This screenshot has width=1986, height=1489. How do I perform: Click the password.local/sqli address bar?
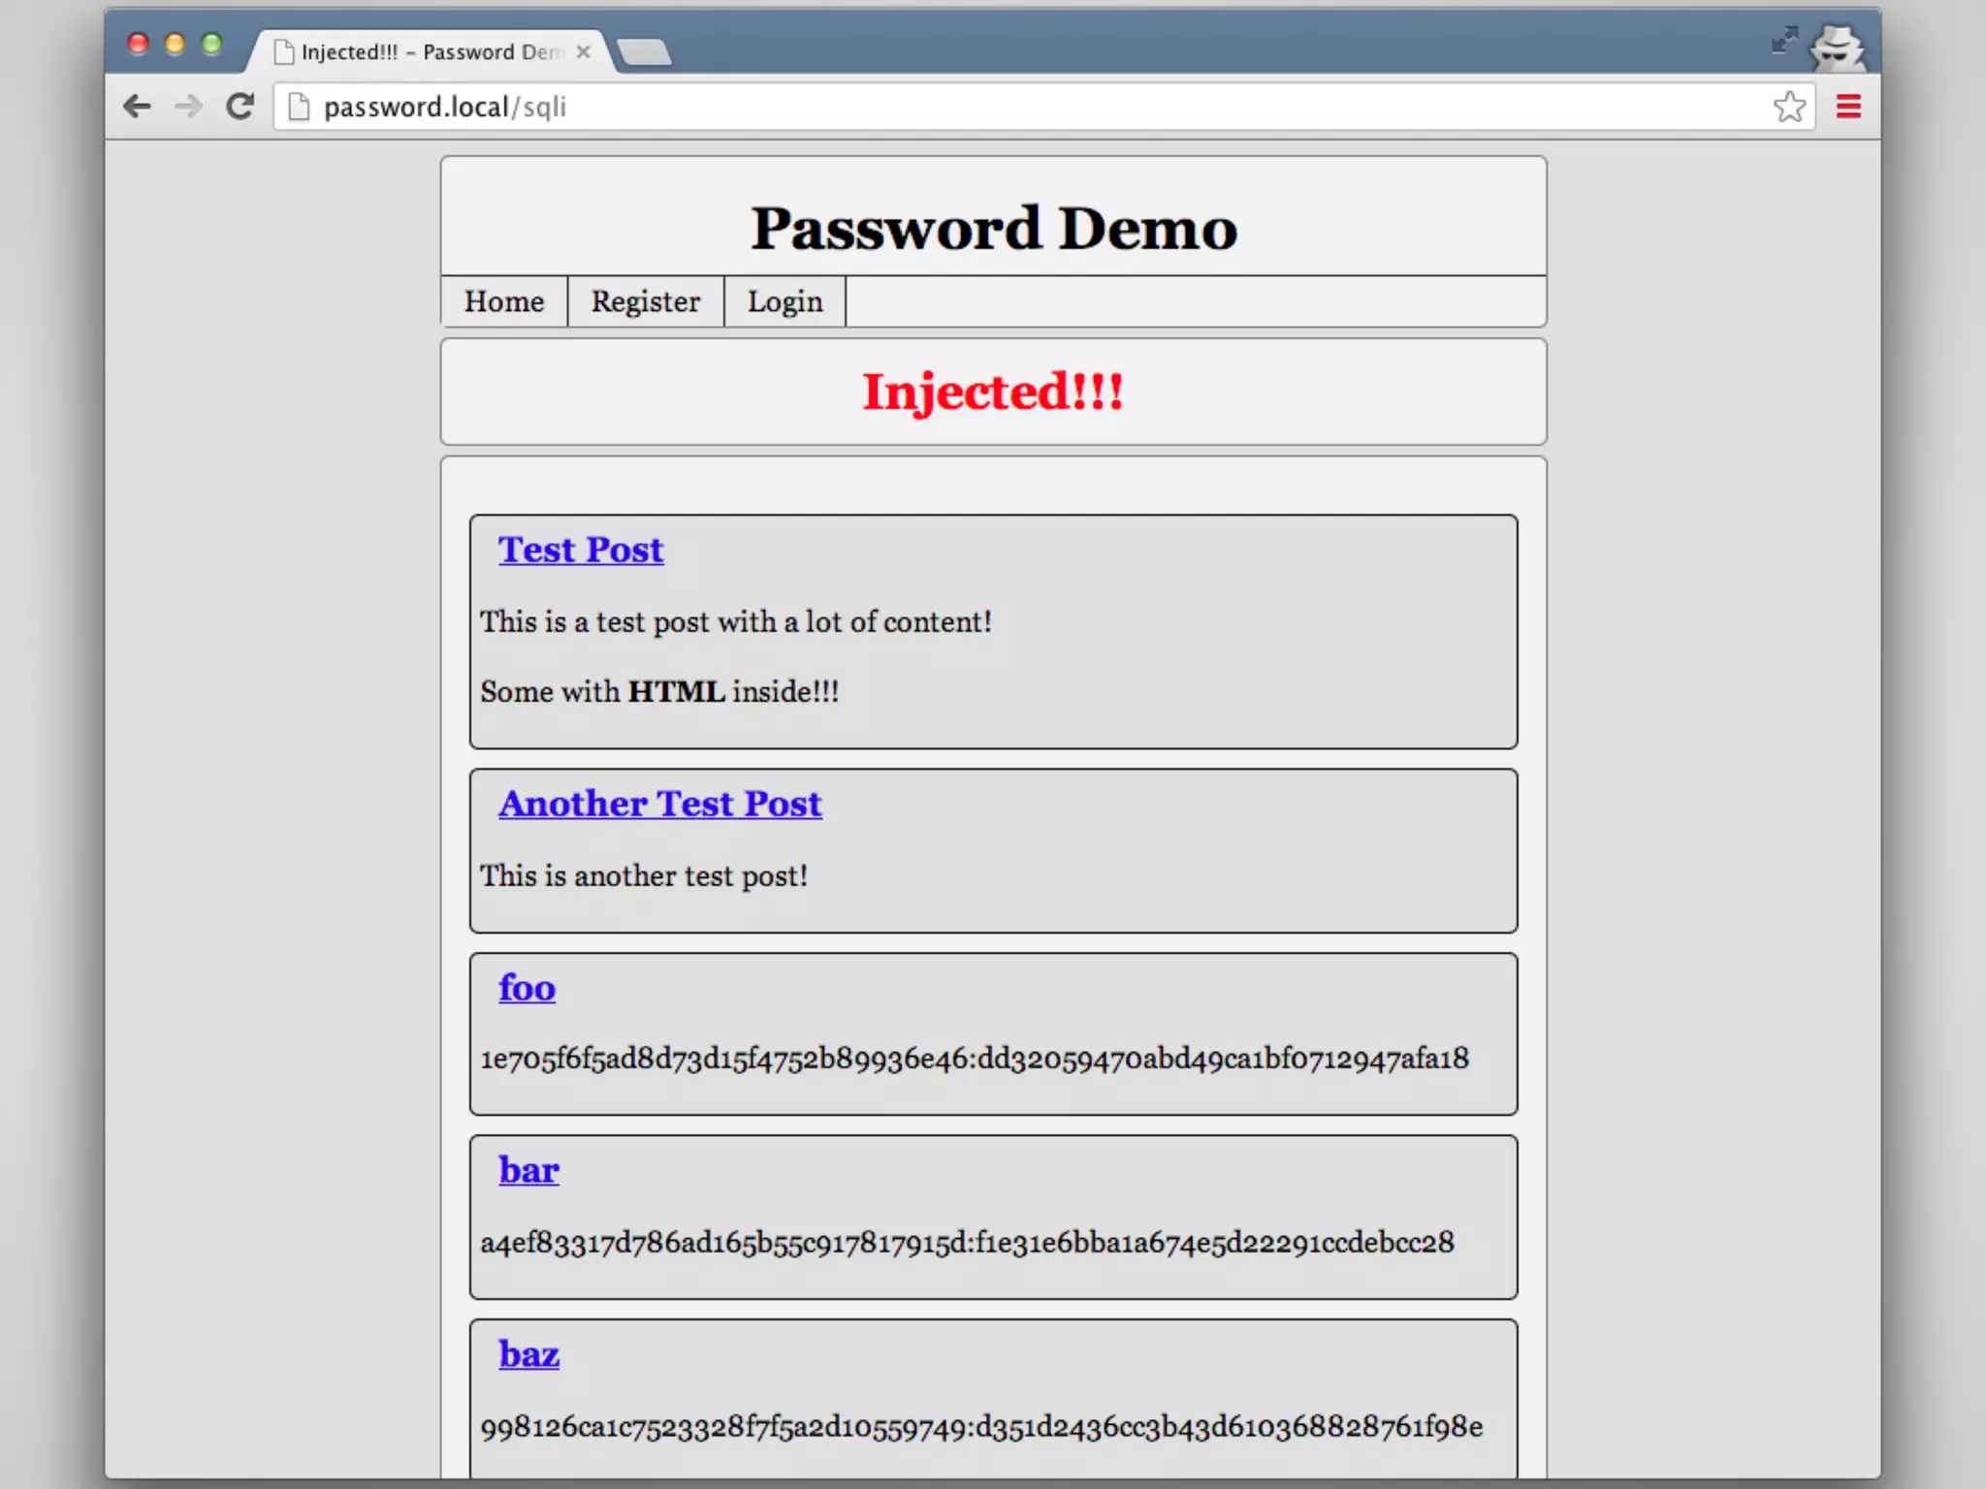(x=970, y=107)
